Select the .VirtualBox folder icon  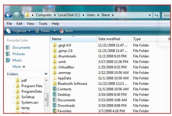click(x=55, y=67)
